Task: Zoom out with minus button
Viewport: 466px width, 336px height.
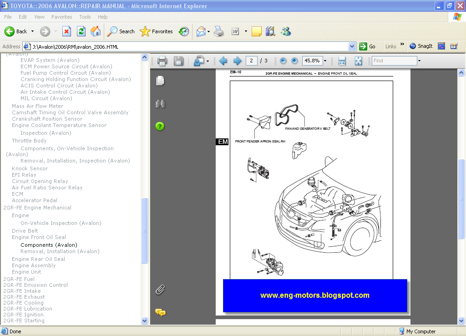Action: point(283,61)
